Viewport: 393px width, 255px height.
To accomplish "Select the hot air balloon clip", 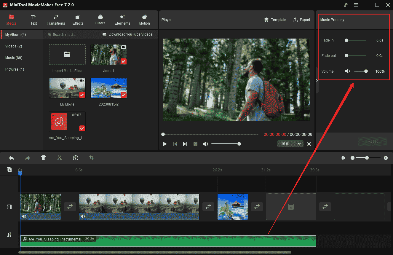I will point(139,207).
